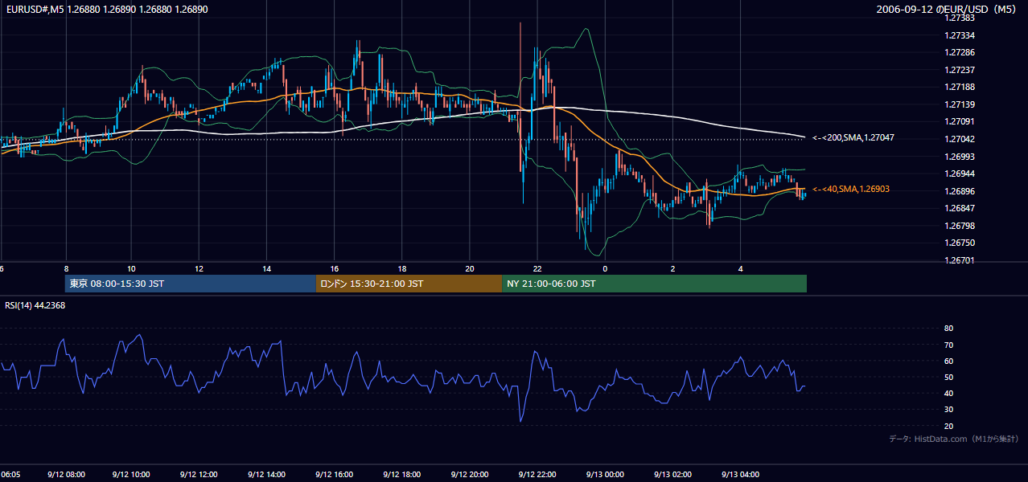The height and width of the screenshot is (482, 1028).
Task: Click hour marker 22 below price chart
Action: (537, 269)
